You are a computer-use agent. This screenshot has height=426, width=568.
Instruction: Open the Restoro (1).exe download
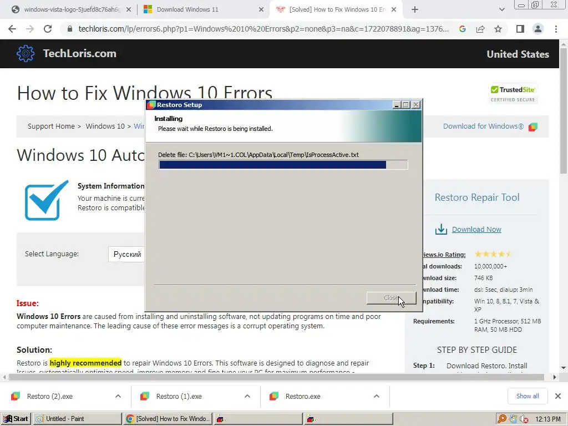179,397
